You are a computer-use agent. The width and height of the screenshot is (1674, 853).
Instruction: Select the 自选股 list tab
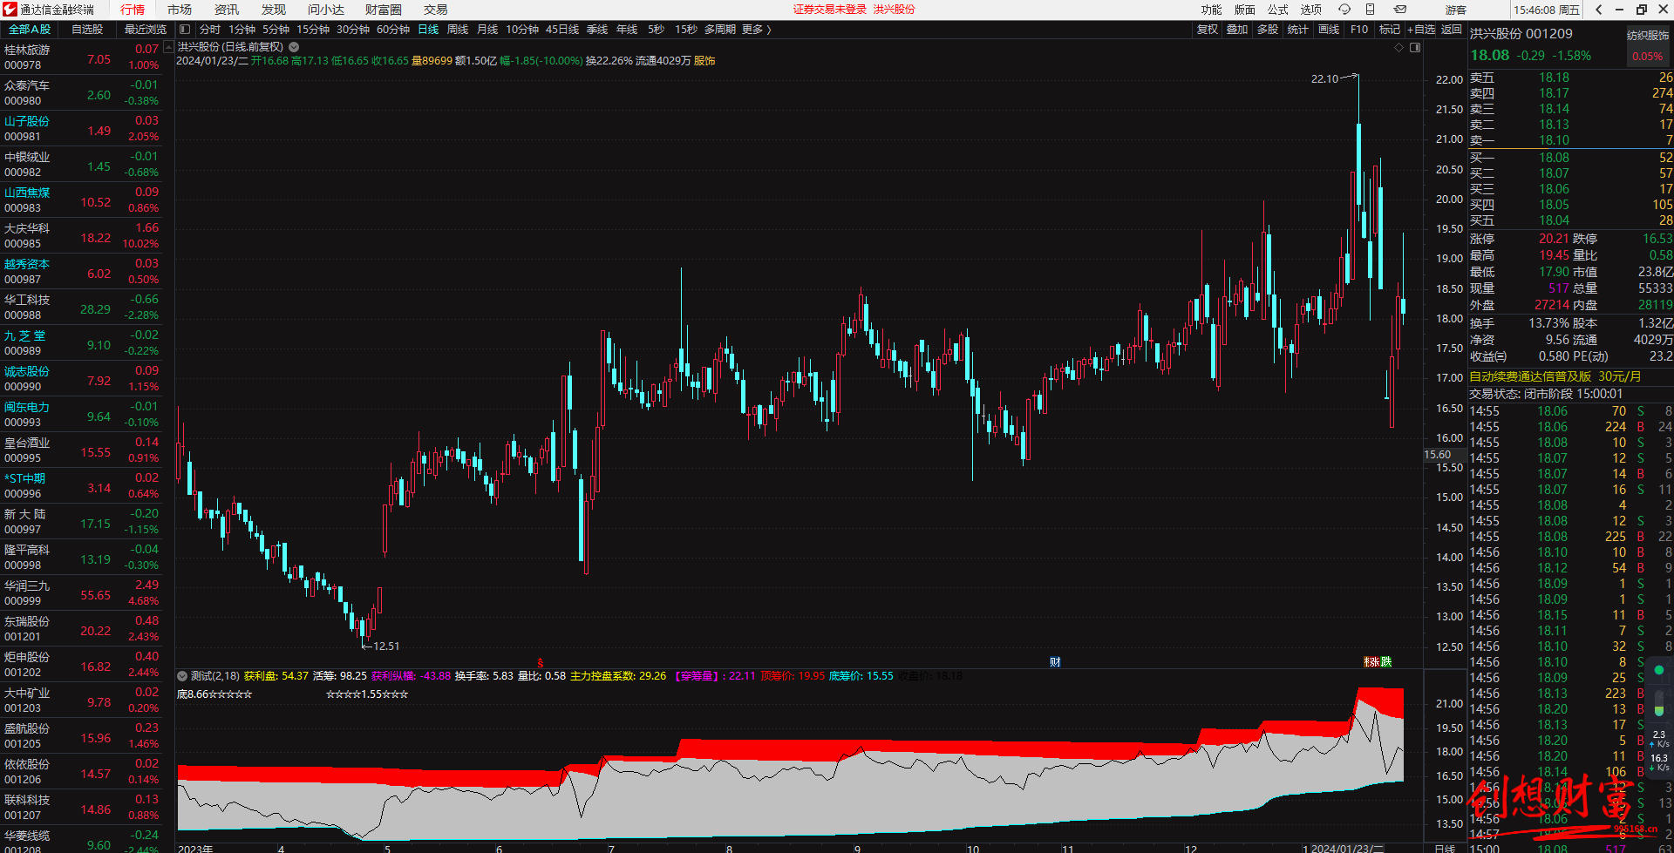click(x=87, y=30)
